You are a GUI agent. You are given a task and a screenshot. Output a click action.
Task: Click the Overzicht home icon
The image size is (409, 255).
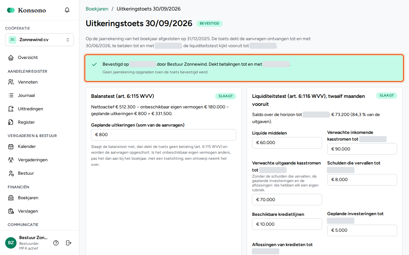11,58
